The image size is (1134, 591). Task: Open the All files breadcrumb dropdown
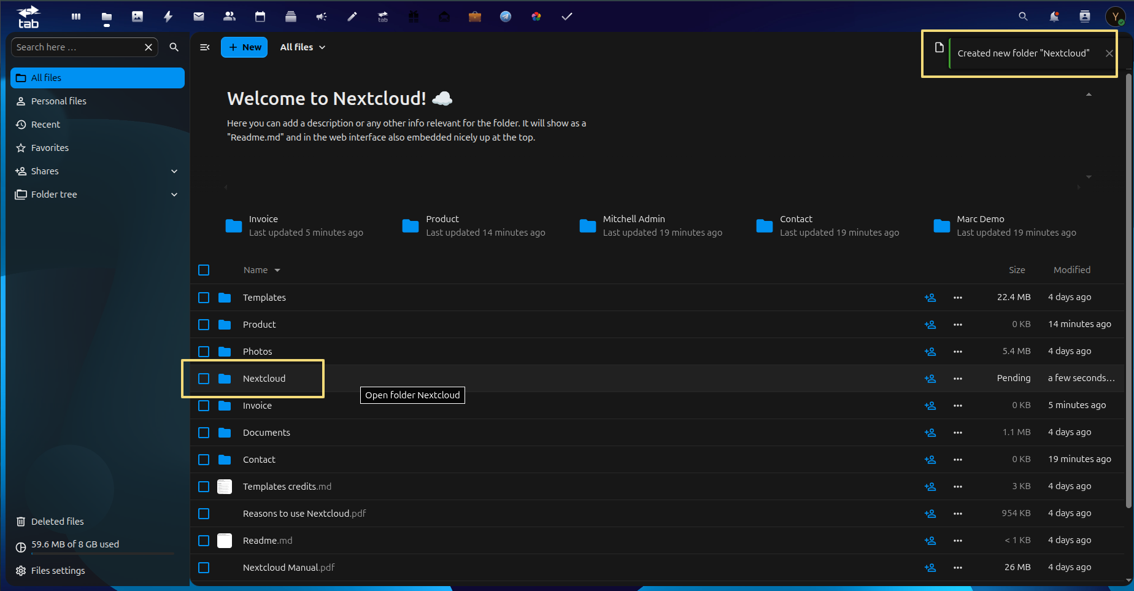[303, 47]
